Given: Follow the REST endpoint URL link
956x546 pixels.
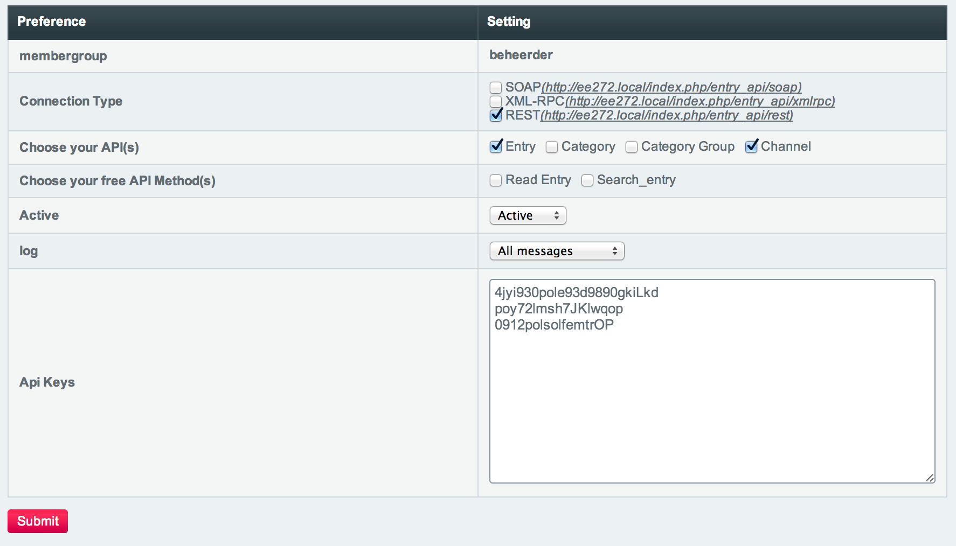Looking at the screenshot, I should tap(667, 115).
